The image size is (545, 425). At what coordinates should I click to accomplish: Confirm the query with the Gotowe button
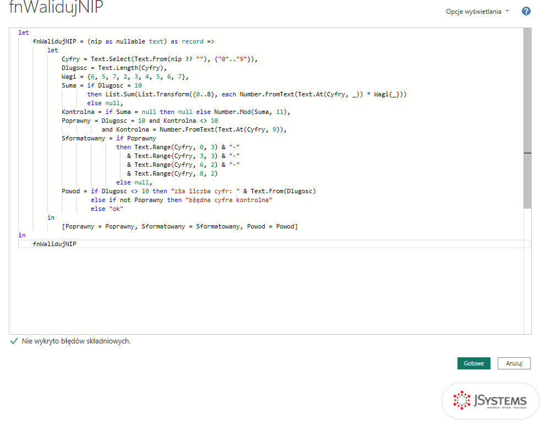click(474, 363)
